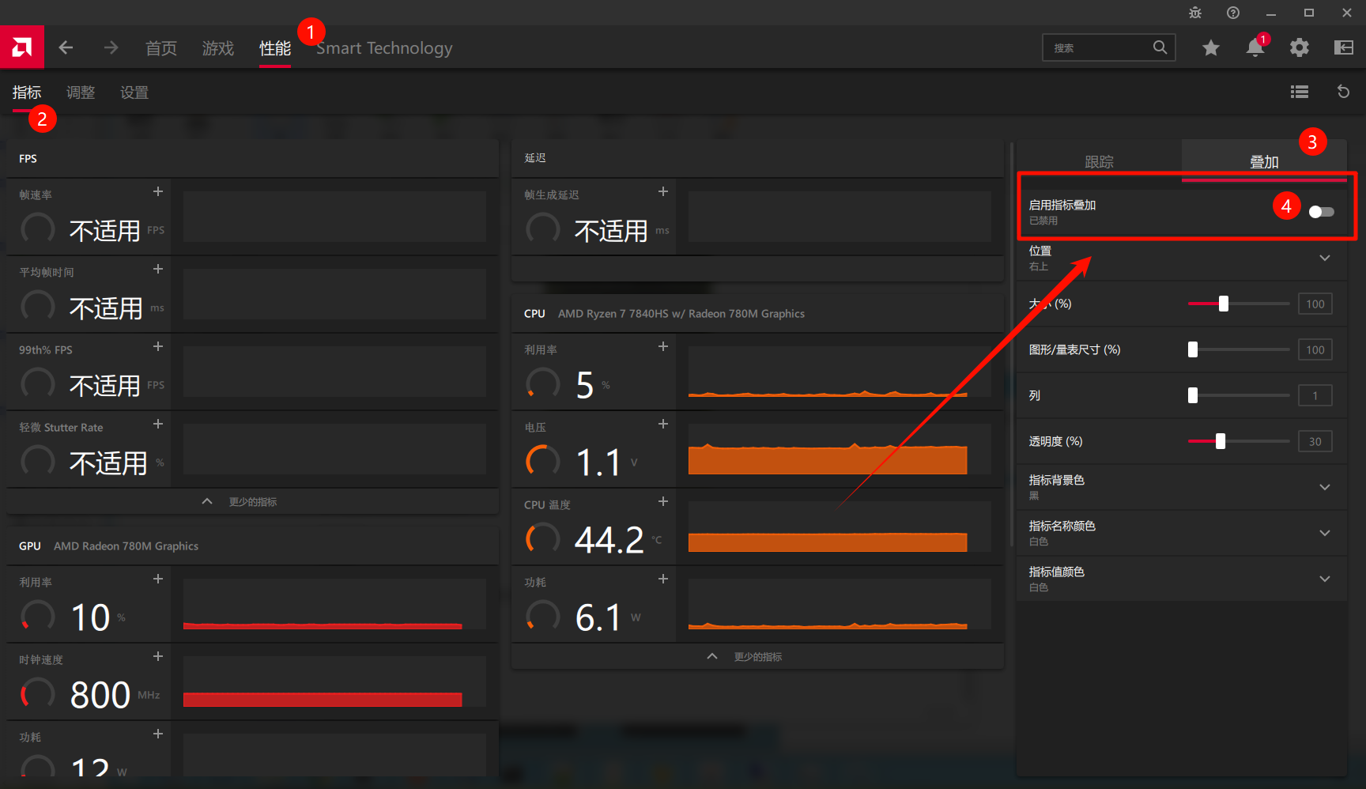Open favorites star icon
Screen dimensions: 1366x789
pyautogui.click(x=1210, y=47)
